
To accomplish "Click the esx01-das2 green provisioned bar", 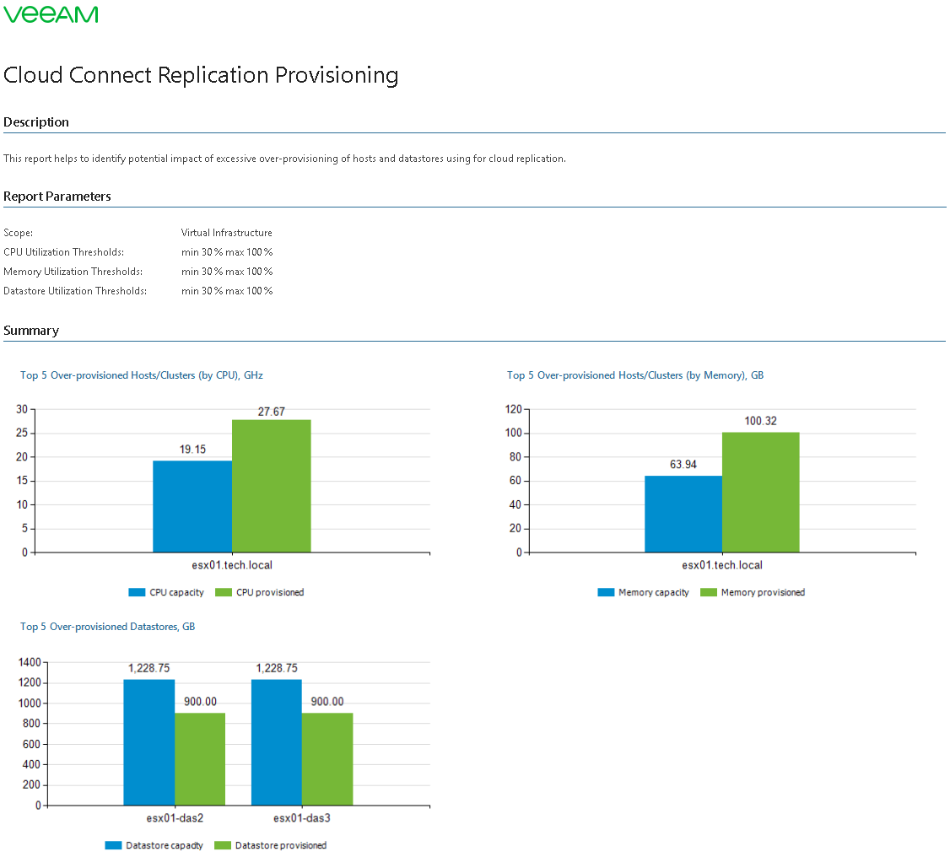I will click(200, 759).
